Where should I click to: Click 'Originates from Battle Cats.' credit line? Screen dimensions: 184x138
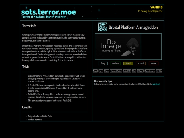40,116
